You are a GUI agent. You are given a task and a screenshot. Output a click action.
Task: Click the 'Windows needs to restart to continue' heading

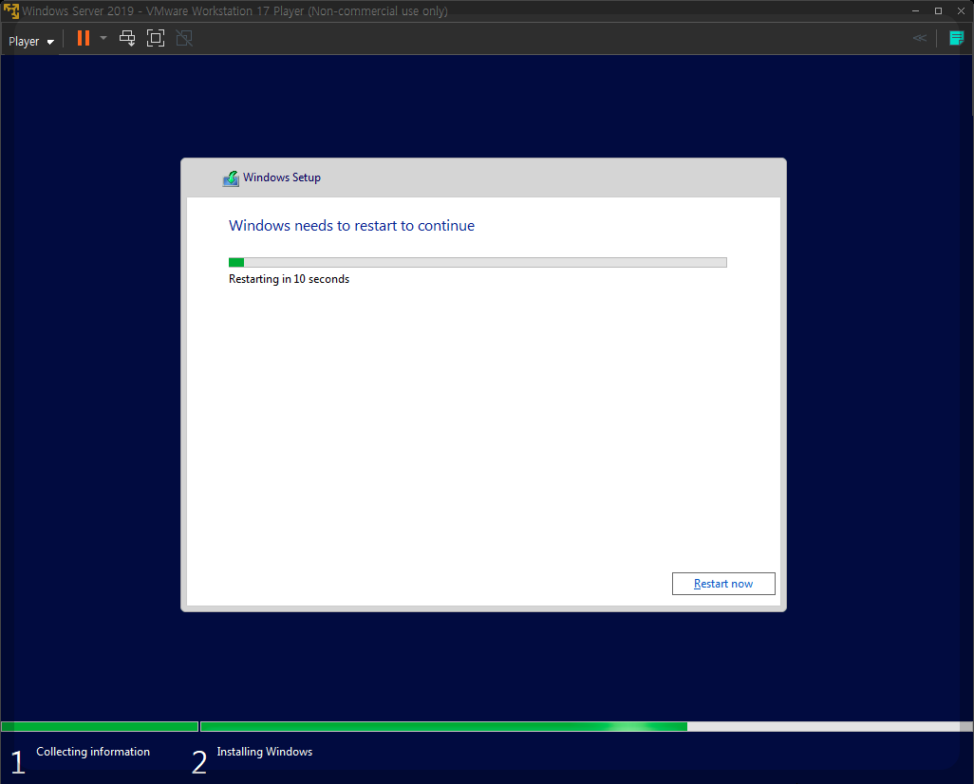click(351, 226)
